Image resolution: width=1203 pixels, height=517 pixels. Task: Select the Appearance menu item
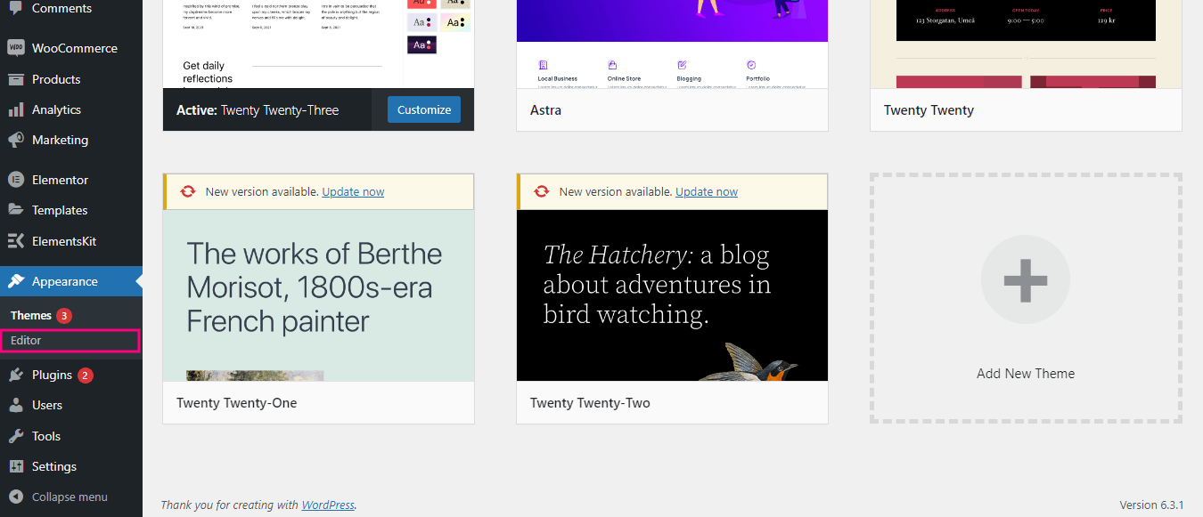pyautogui.click(x=71, y=281)
